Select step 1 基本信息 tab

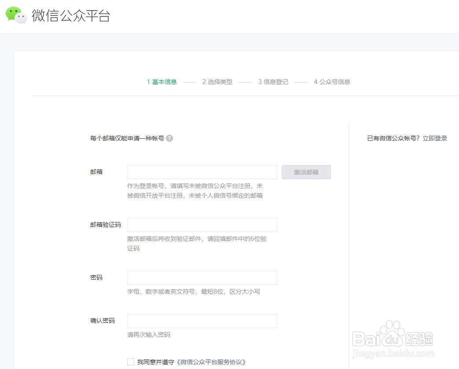click(x=162, y=82)
